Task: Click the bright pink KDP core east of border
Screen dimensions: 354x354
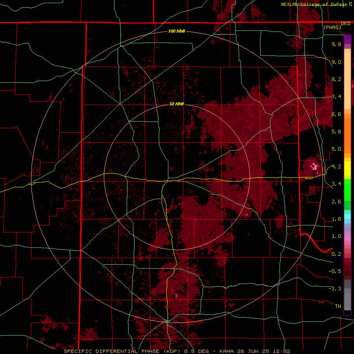Action: pos(314,167)
